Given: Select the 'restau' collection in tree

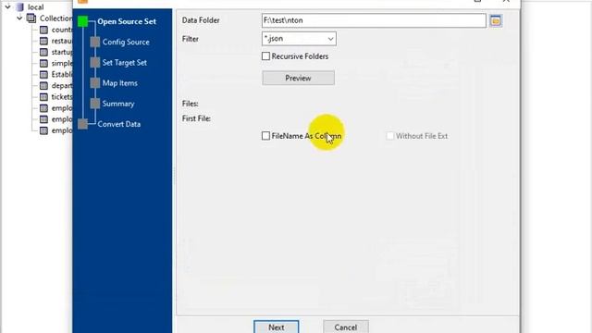Looking at the screenshot, I should click(x=62, y=41).
